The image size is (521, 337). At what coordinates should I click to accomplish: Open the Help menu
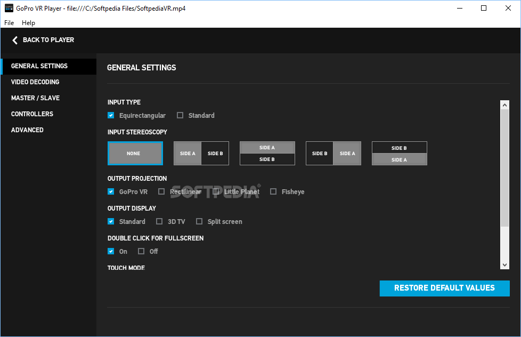(x=28, y=22)
